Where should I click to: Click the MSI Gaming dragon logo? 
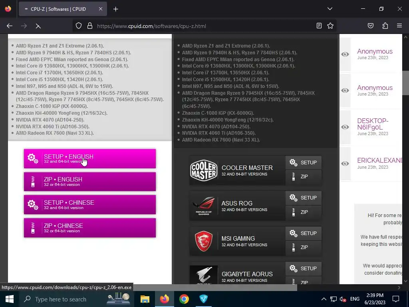pyautogui.click(x=203, y=241)
